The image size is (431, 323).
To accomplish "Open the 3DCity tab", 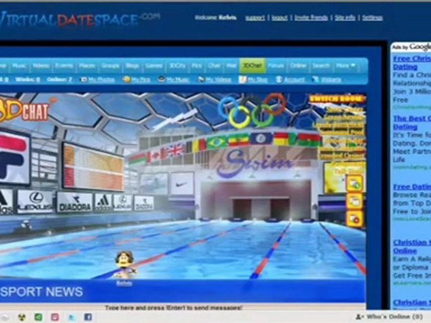I will 177,65.
